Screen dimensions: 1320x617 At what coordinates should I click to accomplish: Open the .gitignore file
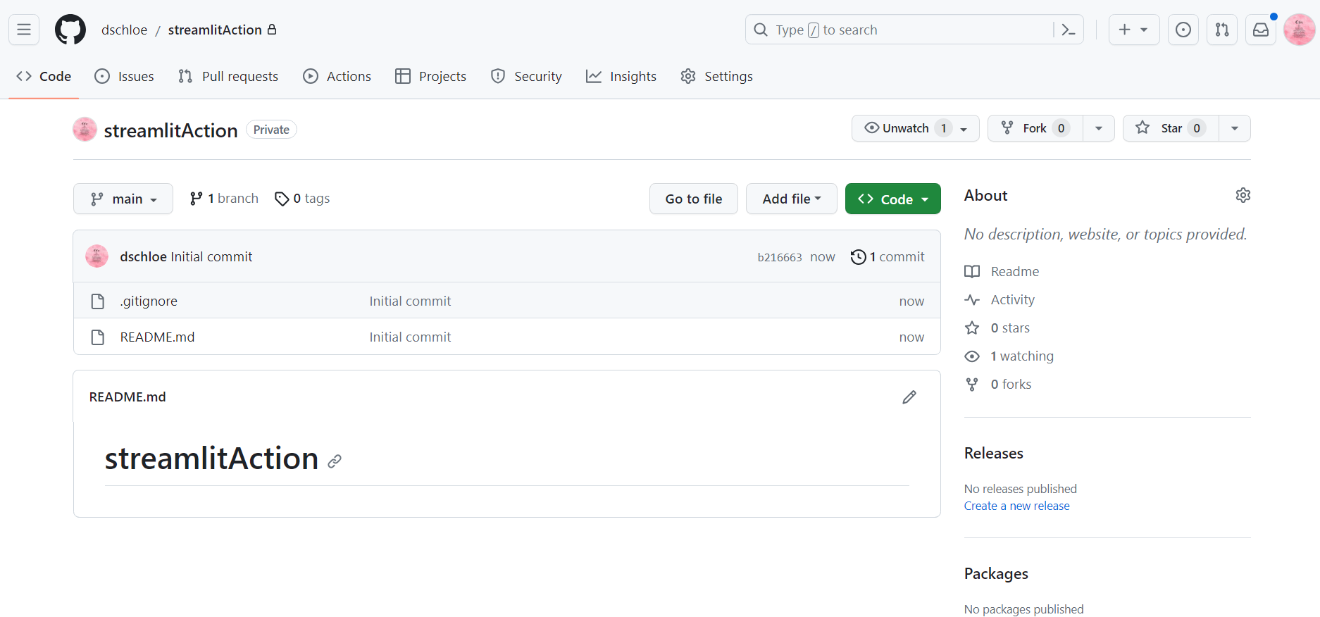coord(149,301)
